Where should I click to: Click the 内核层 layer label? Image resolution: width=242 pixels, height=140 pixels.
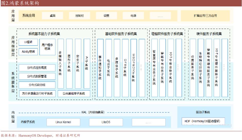coord(13,117)
